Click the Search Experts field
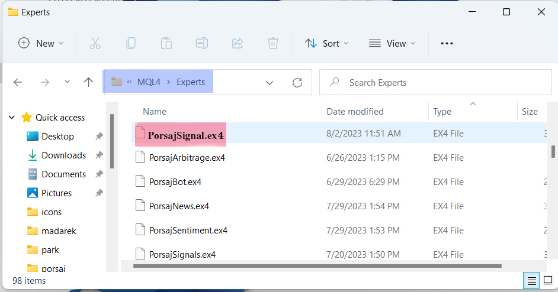The height and width of the screenshot is (292, 558). click(x=435, y=82)
